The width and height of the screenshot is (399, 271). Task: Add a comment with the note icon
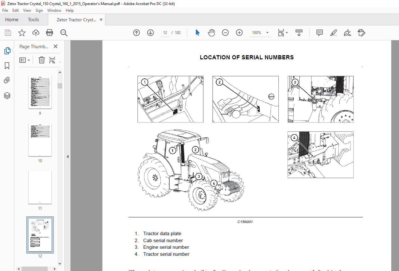[x=320, y=33]
